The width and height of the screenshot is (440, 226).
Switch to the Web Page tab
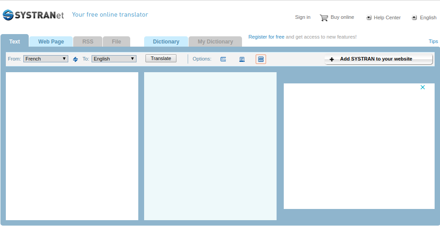tap(51, 42)
